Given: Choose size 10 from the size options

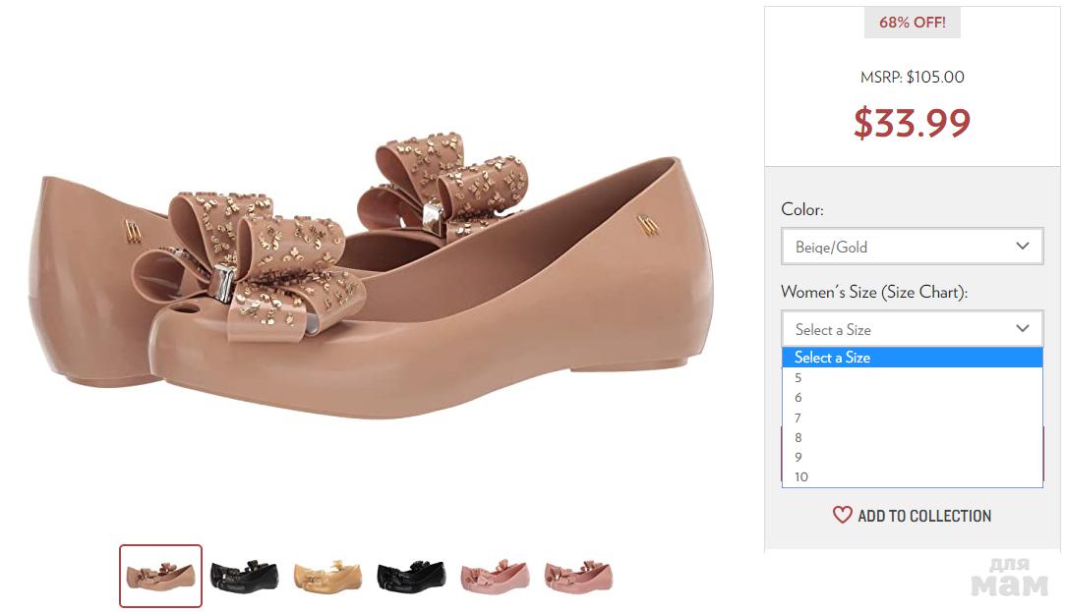Looking at the screenshot, I should (801, 476).
